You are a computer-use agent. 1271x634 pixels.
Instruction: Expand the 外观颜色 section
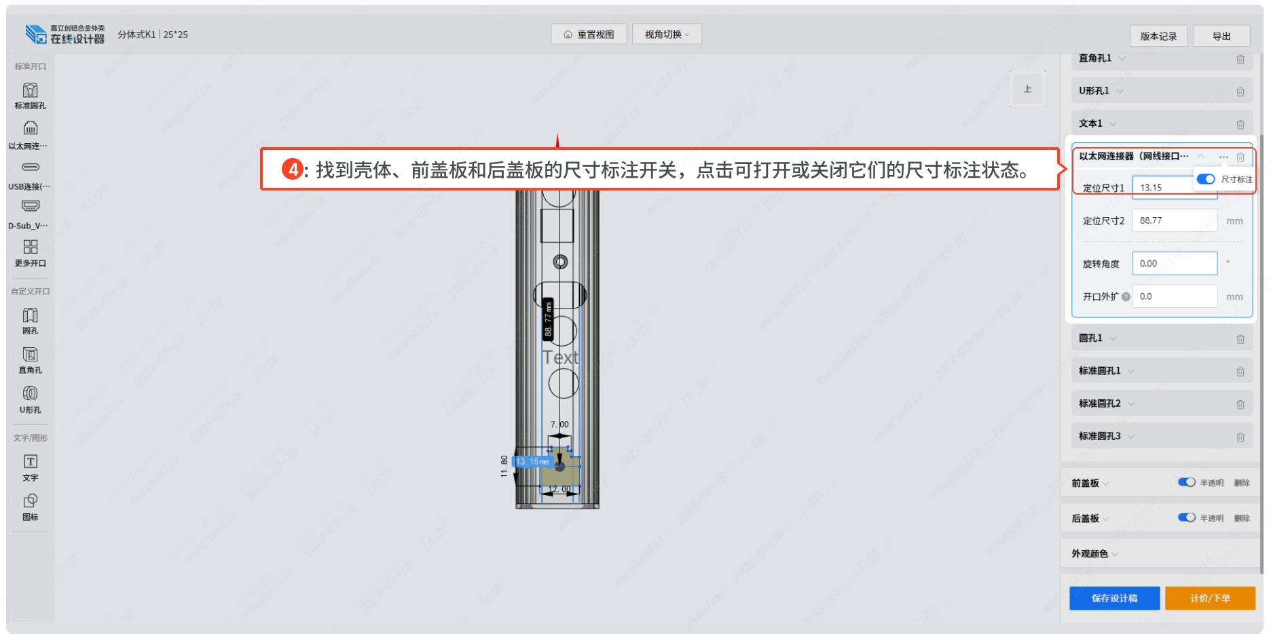[x=1116, y=554]
